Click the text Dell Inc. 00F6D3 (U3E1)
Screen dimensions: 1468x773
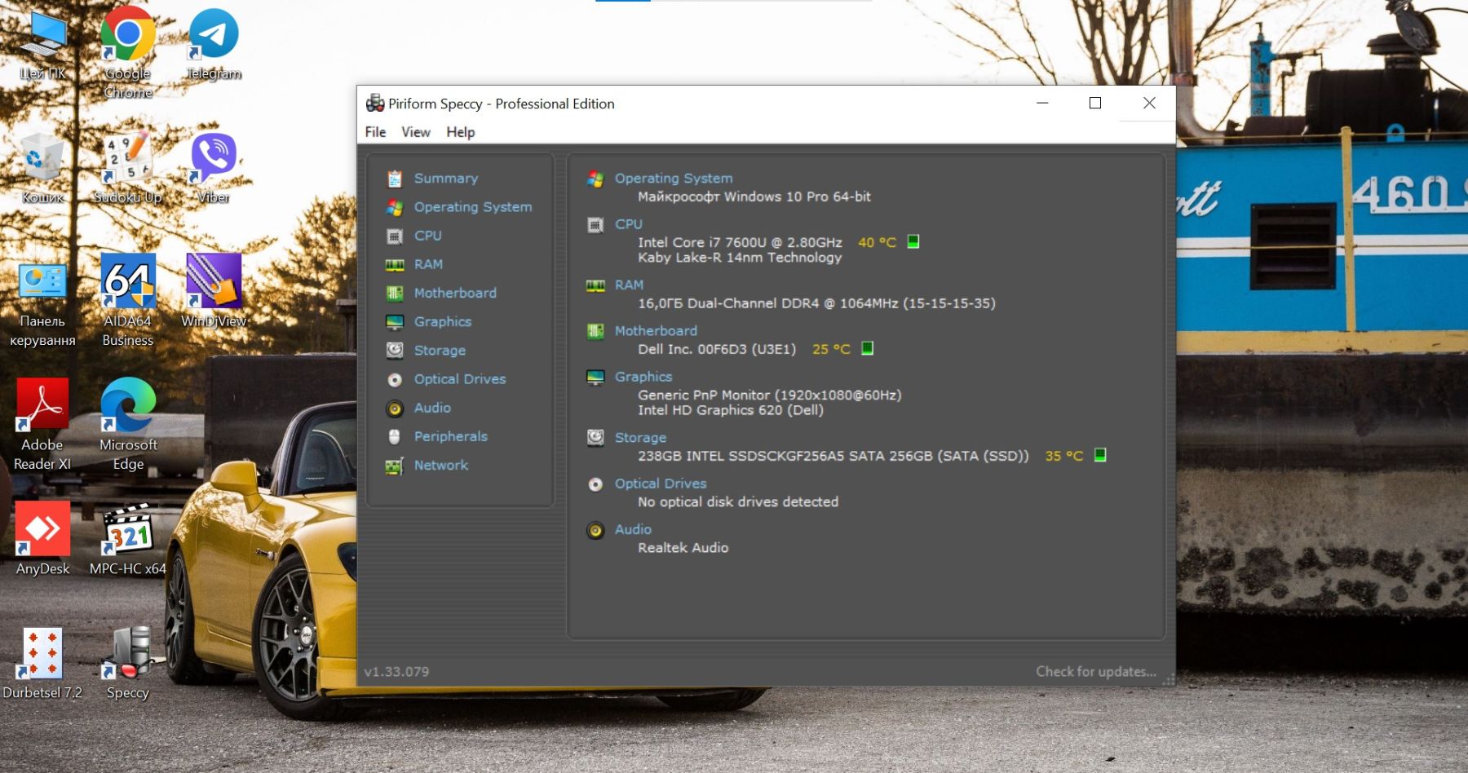click(x=717, y=349)
